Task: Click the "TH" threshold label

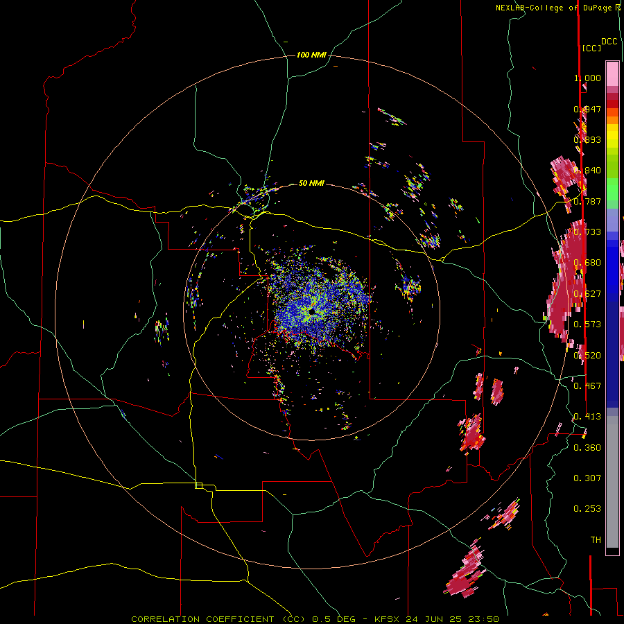Action: 596,540
